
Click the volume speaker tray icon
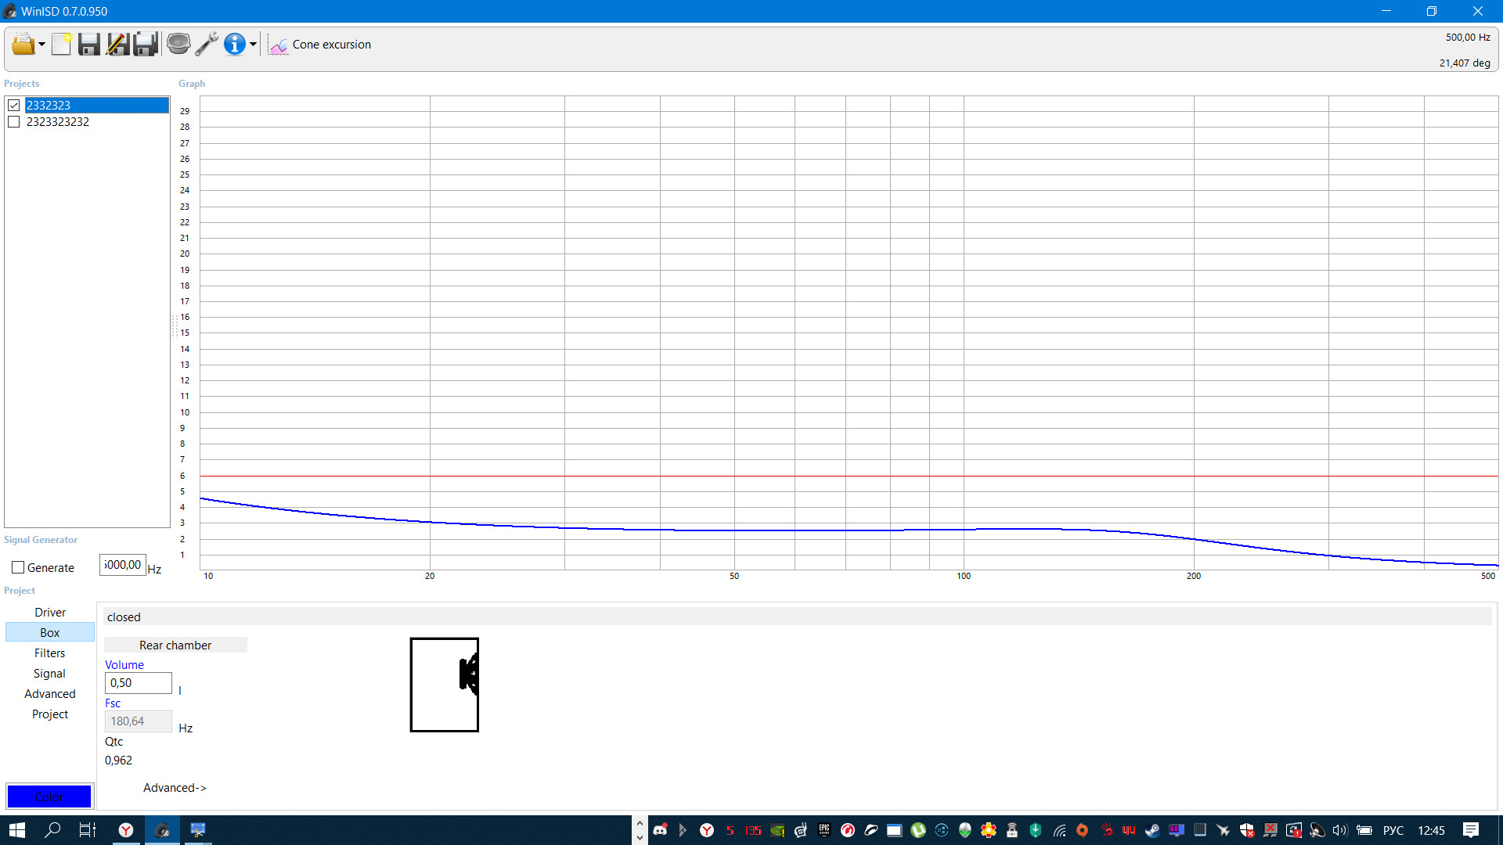click(x=1340, y=830)
